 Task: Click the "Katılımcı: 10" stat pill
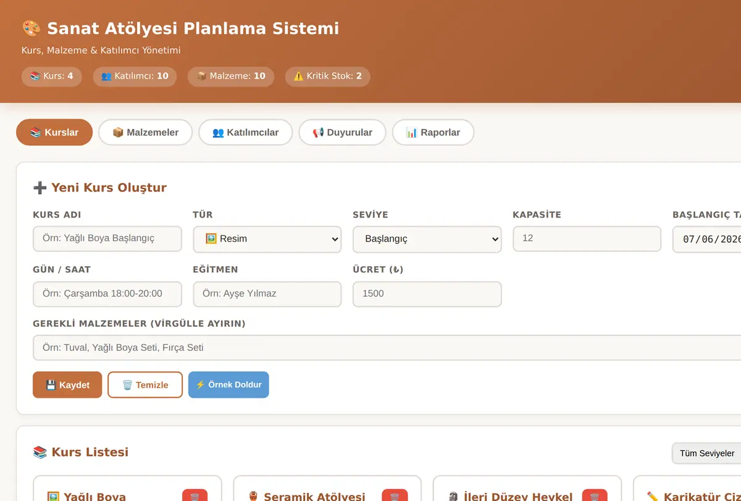[x=135, y=77]
